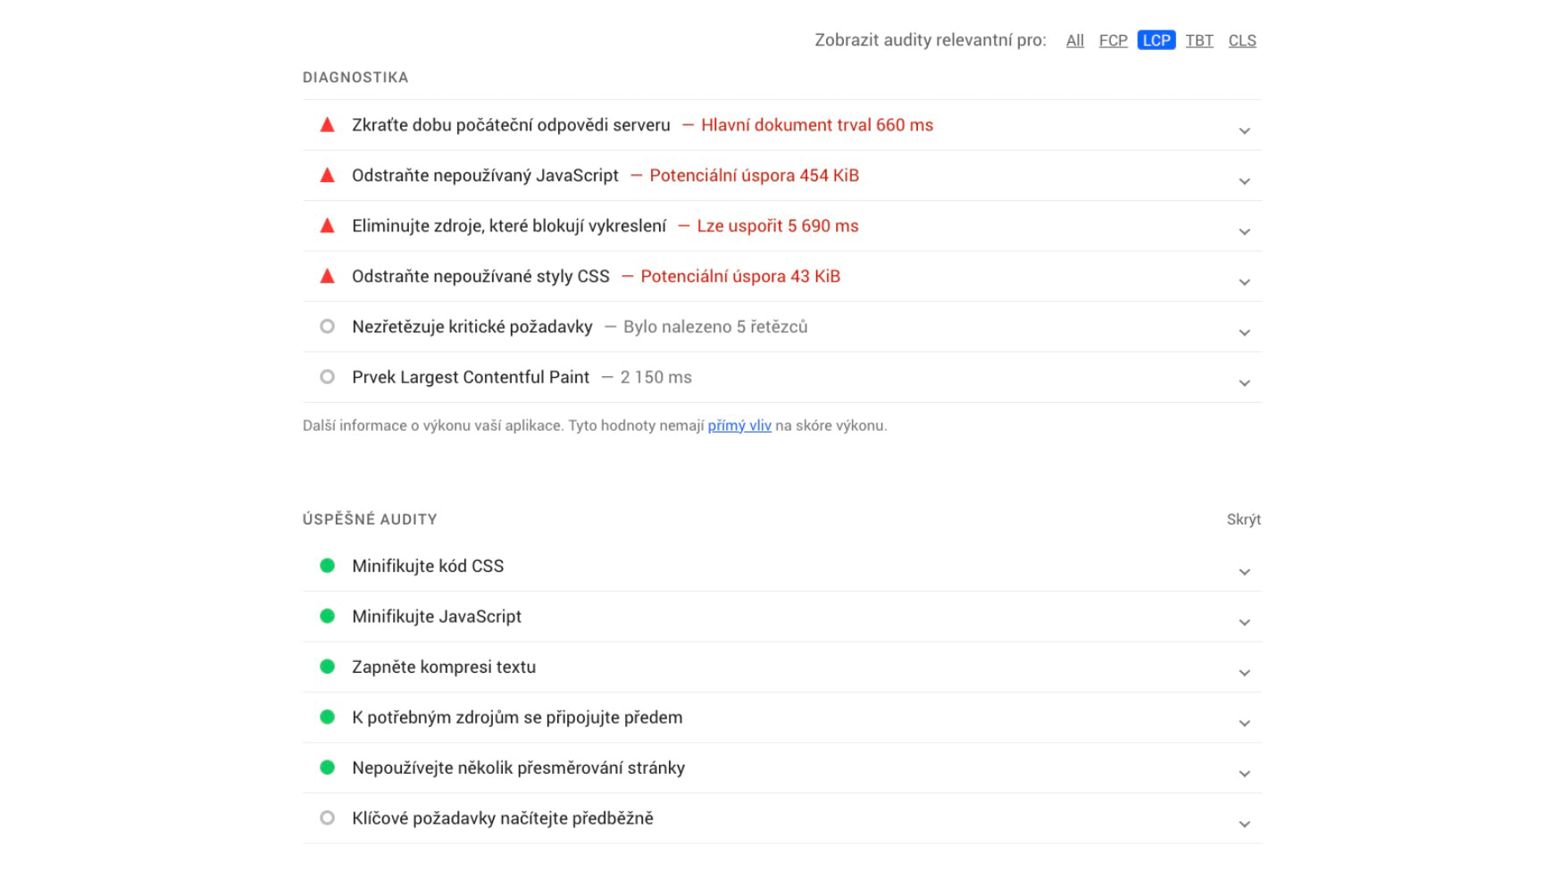Select the FCP audit filter
Viewport: 1553px width, 872px height.
[1113, 40]
